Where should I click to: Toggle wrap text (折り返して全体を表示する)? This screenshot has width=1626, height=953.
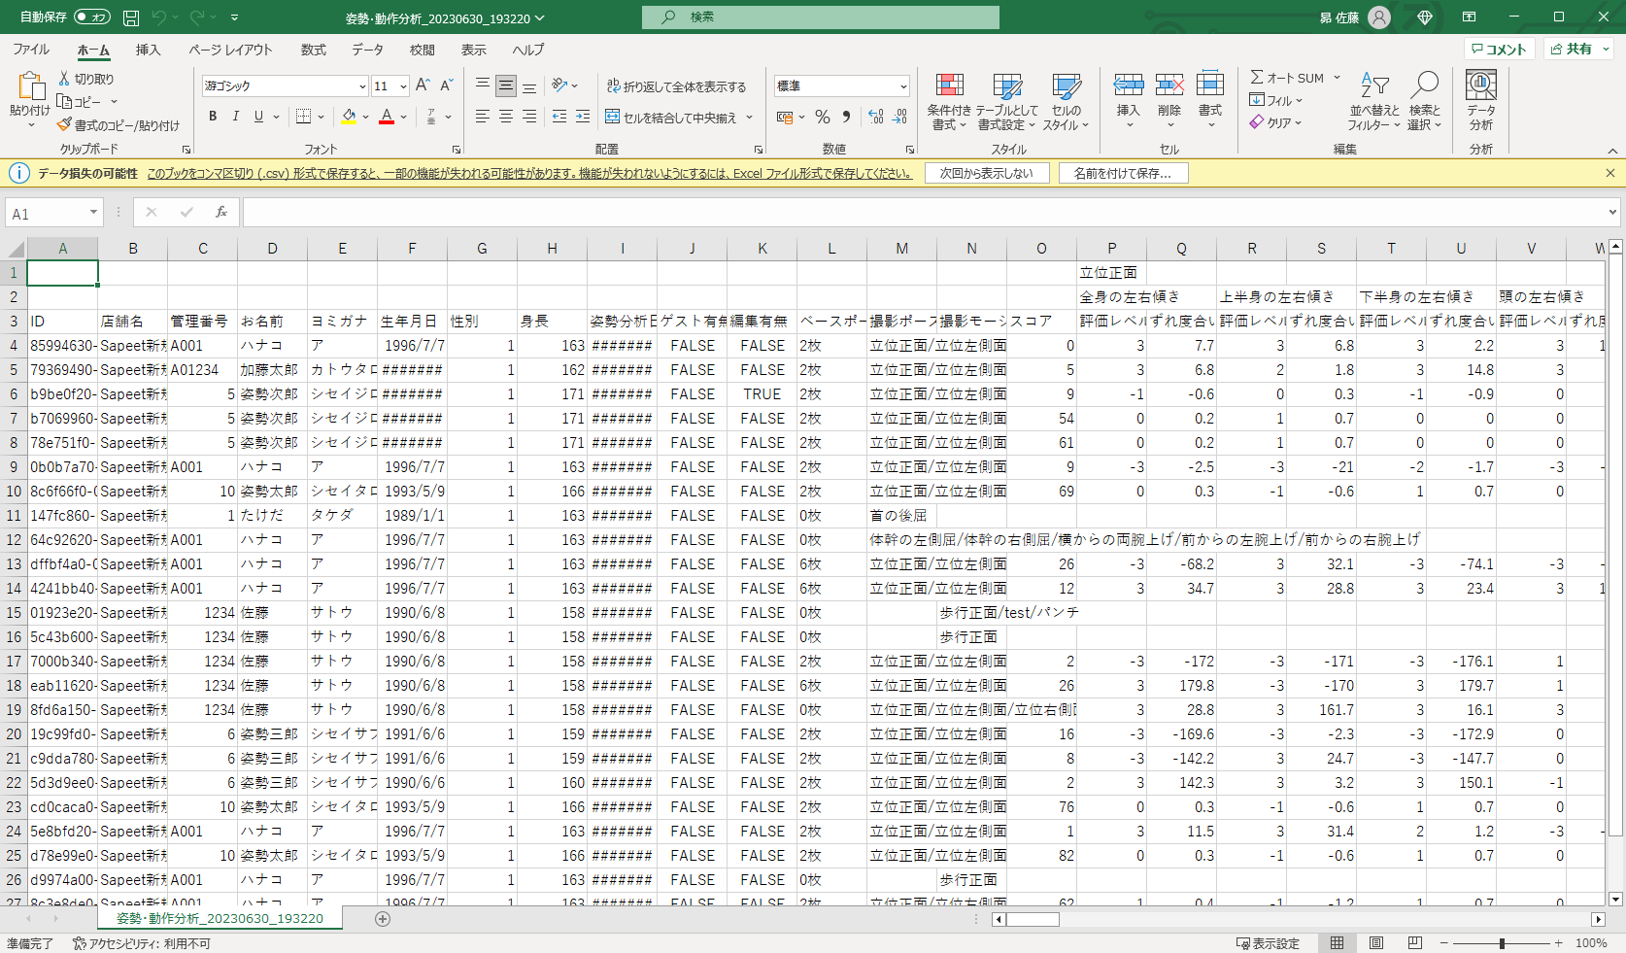click(x=676, y=86)
